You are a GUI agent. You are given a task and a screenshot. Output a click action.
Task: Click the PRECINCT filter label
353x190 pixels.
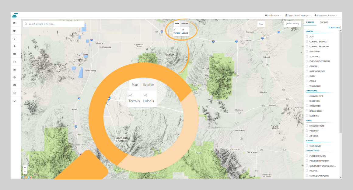[314, 131]
